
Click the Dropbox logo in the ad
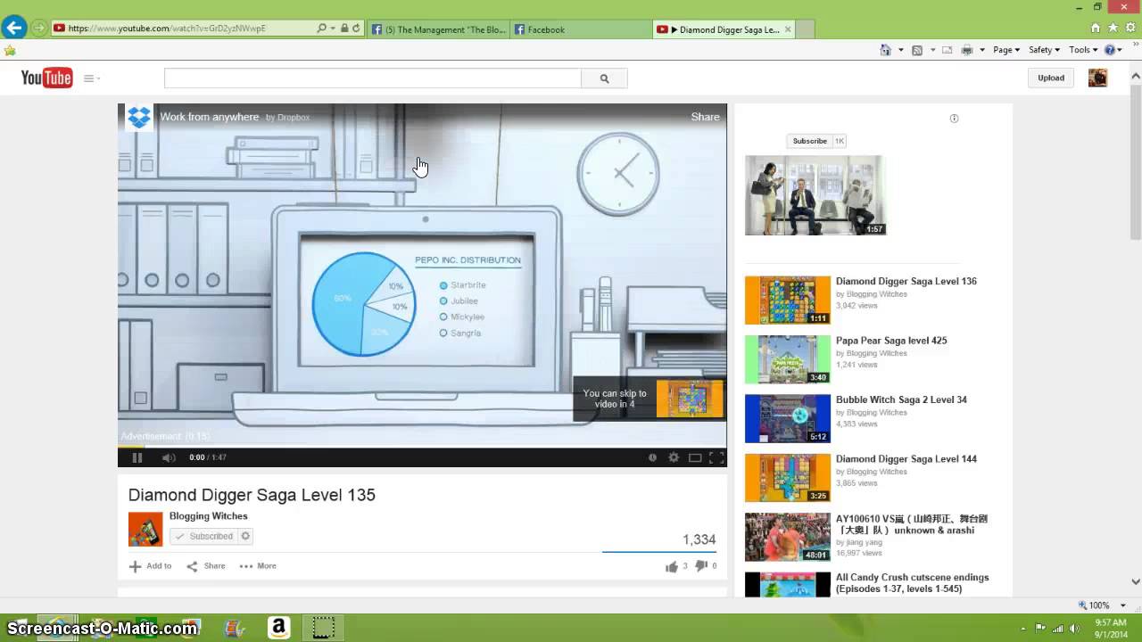click(139, 117)
